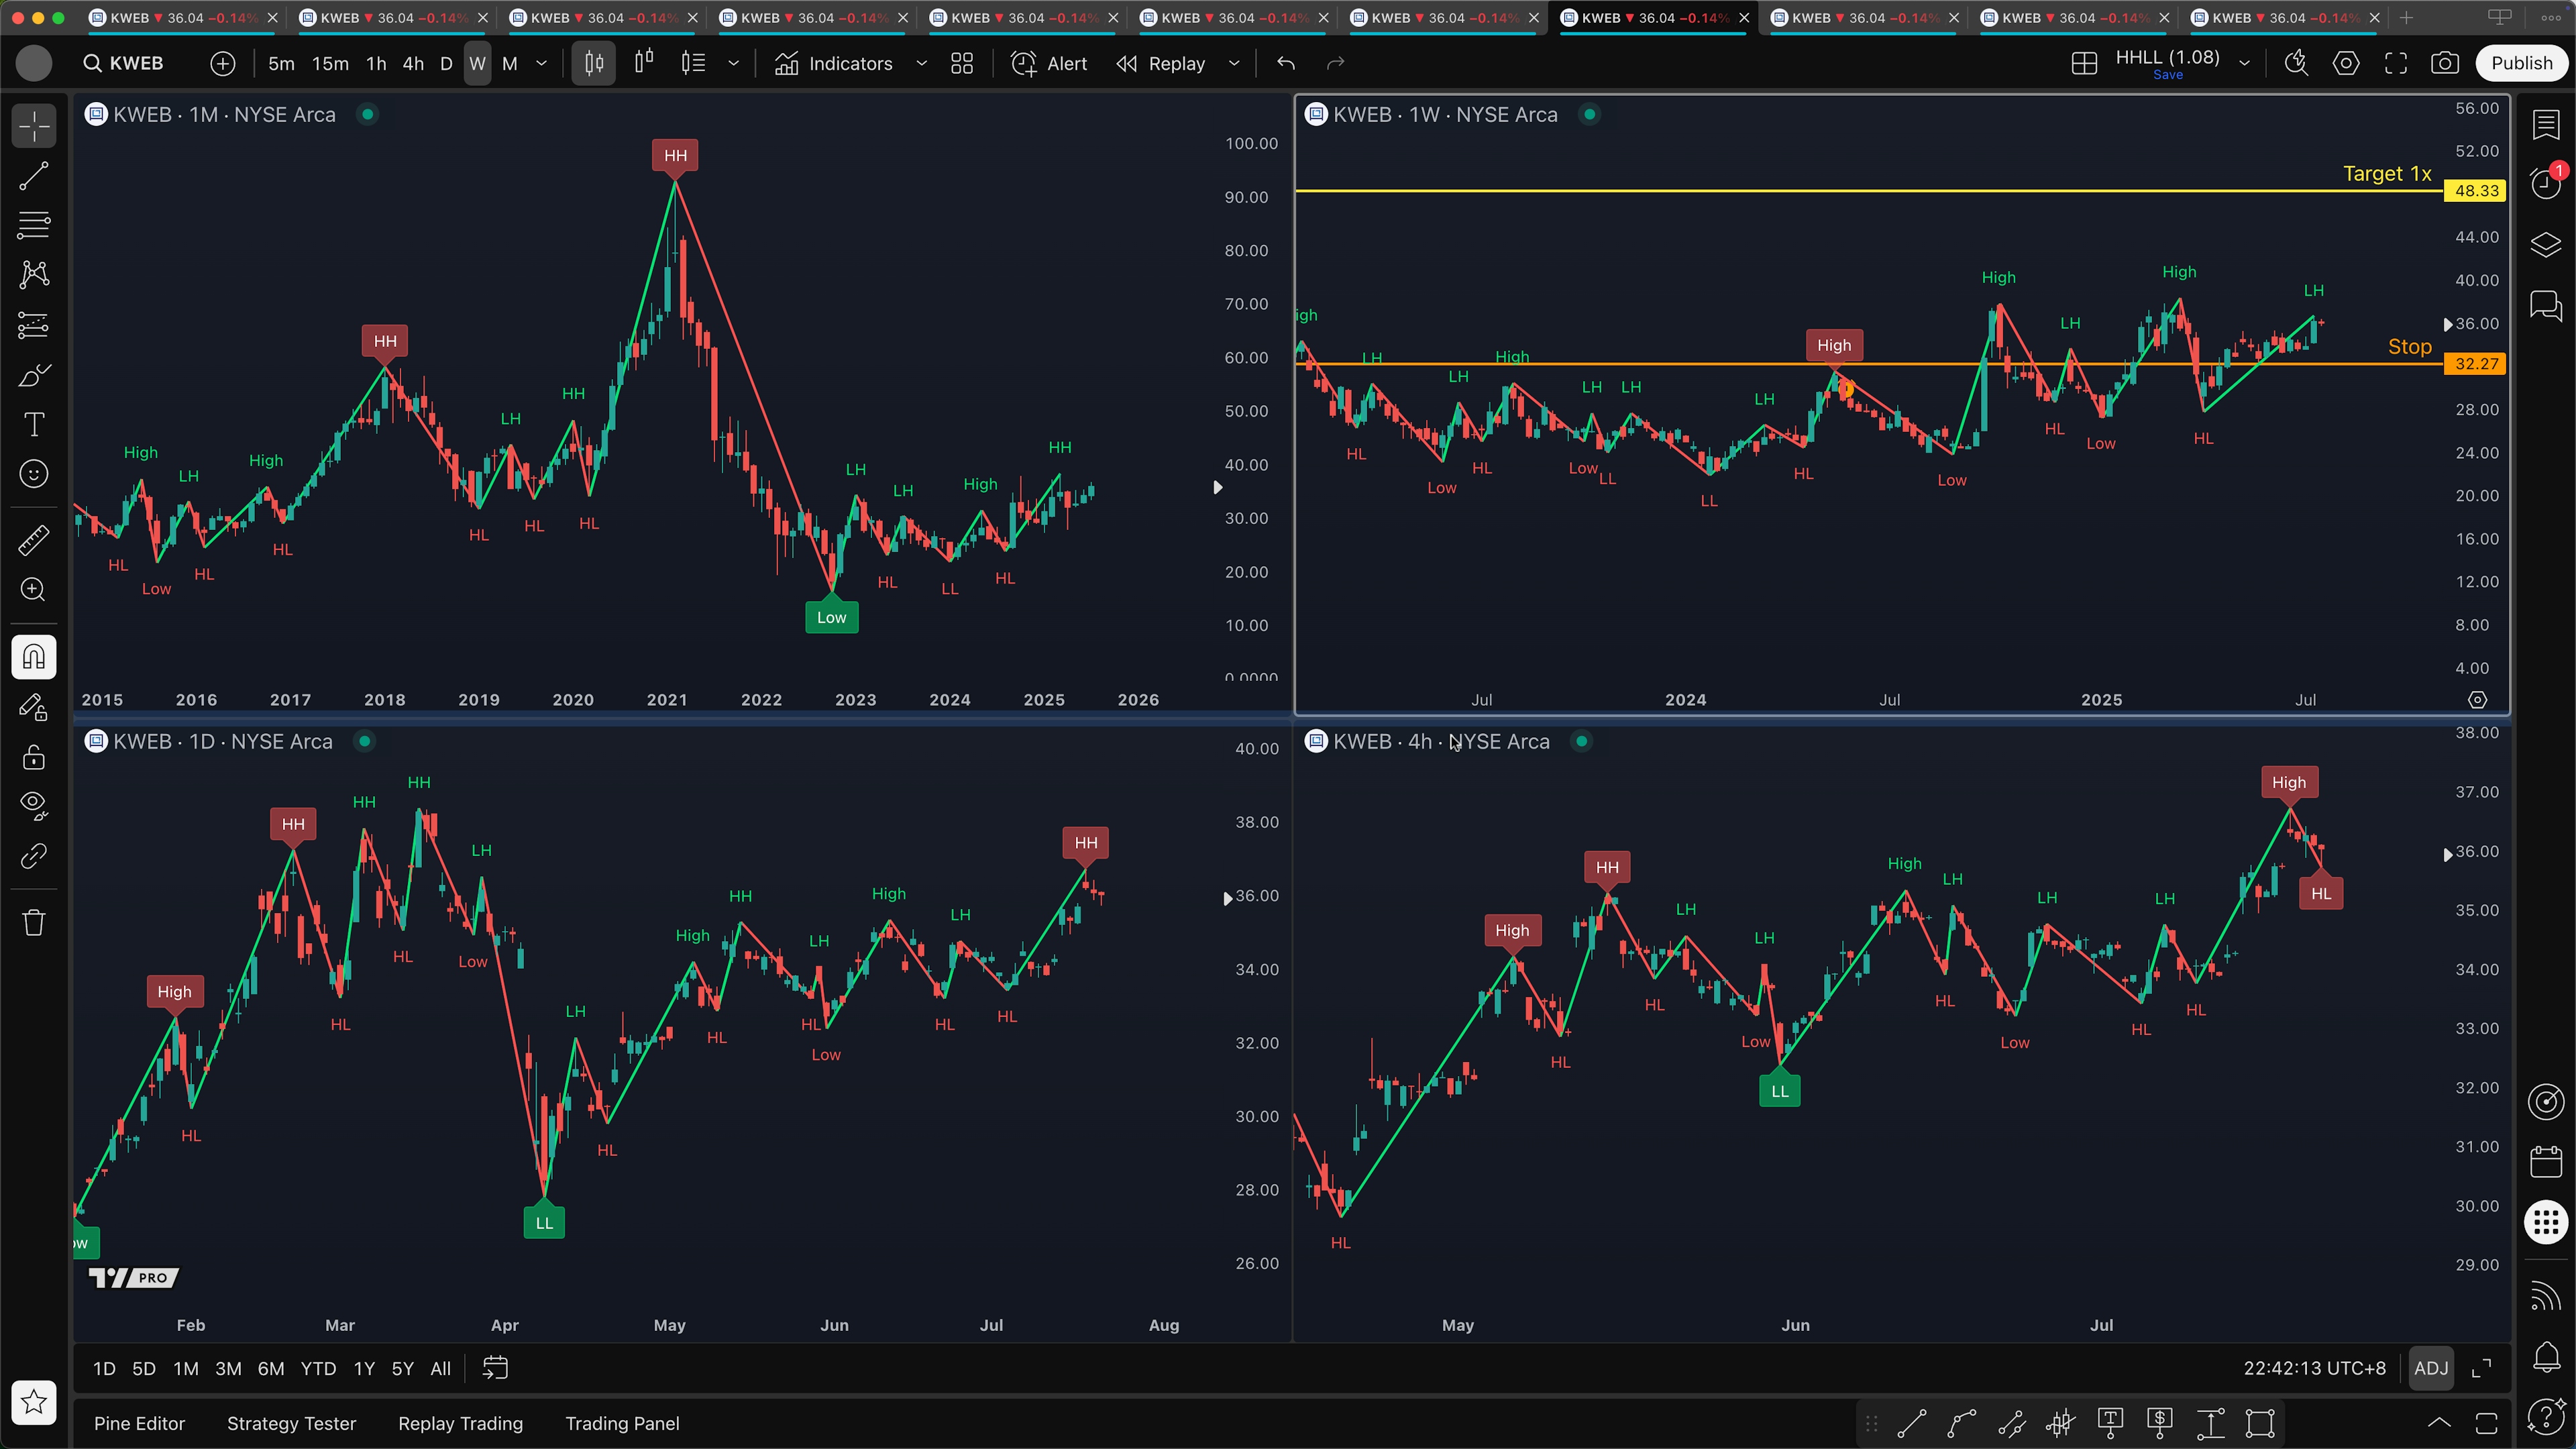Publish the chart idea
Image resolution: width=2576 pixels, height=1449 pixels.
(2521, 63)
